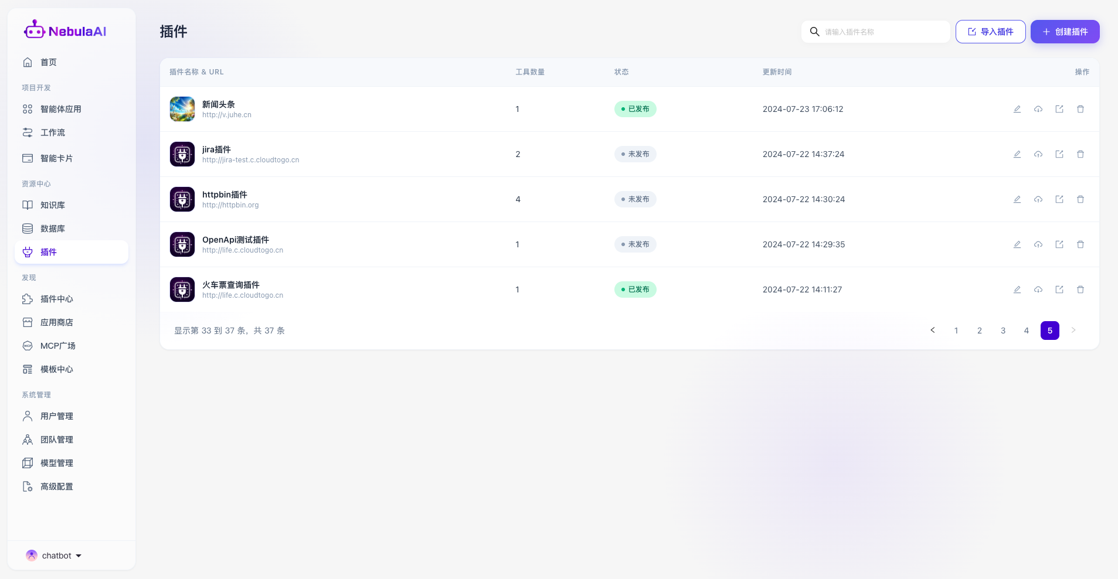
Task: Go to previous page with left chevron
Action: 933,330
